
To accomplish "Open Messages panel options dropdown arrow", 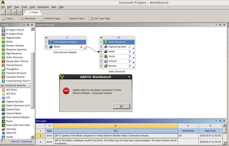I will tap(216, 121).
